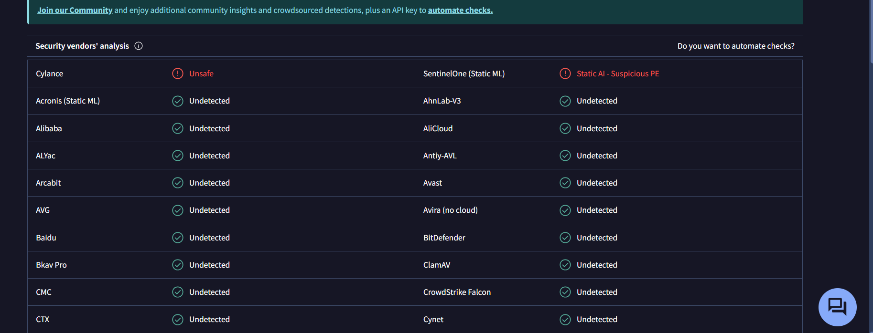Image resolution: width=873 pixels, height=333 pixels.
Task: Click Static AI - Suspicious PE detection text
Action: [x=617, y=73]
